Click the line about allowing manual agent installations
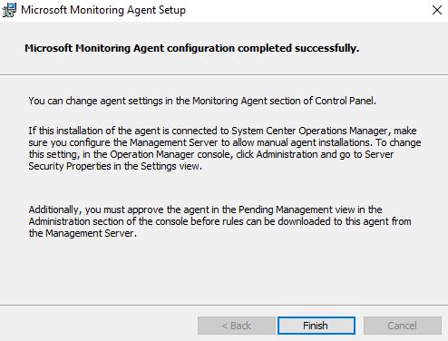This screenshot has height=341, width=448. click(225, 142)
